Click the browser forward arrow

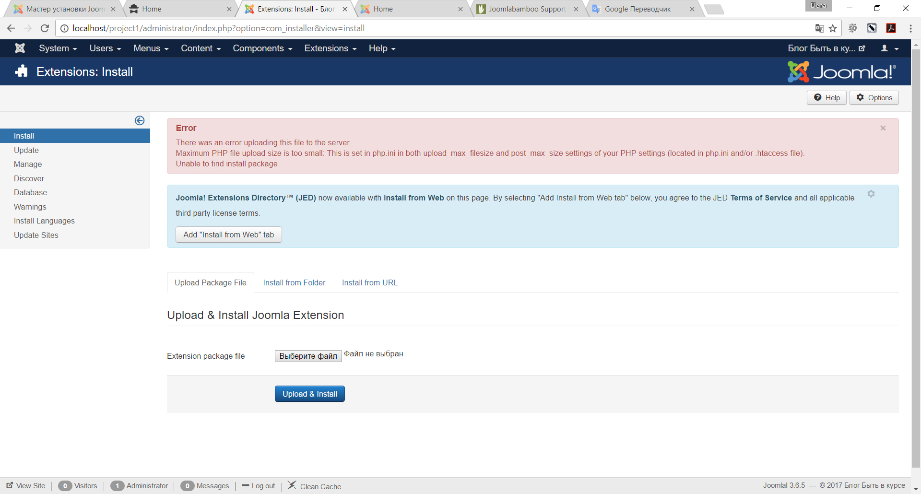(x=28, y=28)
